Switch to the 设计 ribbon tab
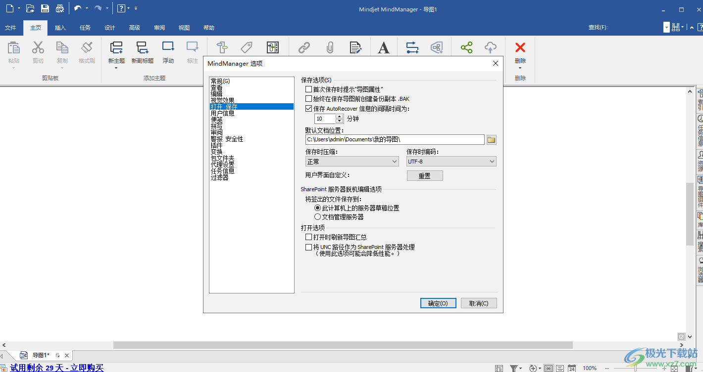This screenshot has width=703, height=372. [x=110, y=28]
